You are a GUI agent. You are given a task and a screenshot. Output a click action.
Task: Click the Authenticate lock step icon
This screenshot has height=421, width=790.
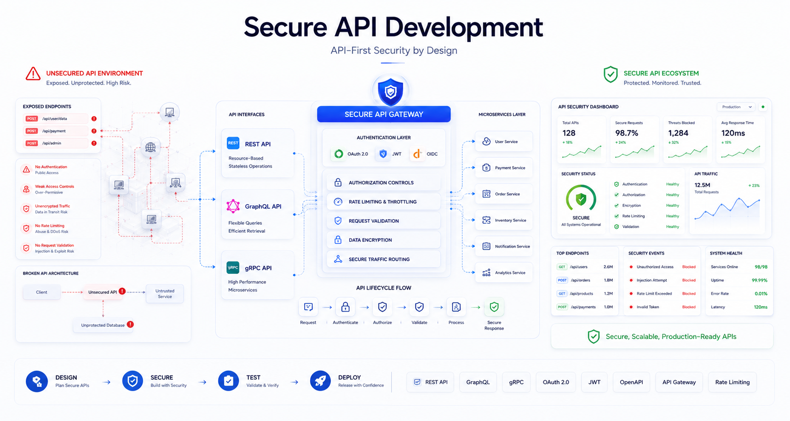(x=345, y=307)
